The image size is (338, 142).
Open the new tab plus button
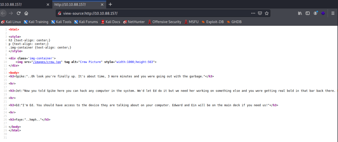click(110, 4)
